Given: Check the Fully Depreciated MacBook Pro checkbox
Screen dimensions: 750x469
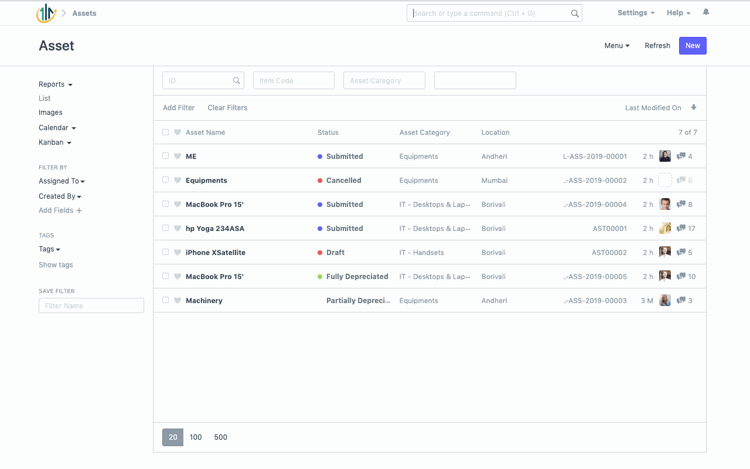Looking at the screenshot, I should pos(165,276).
